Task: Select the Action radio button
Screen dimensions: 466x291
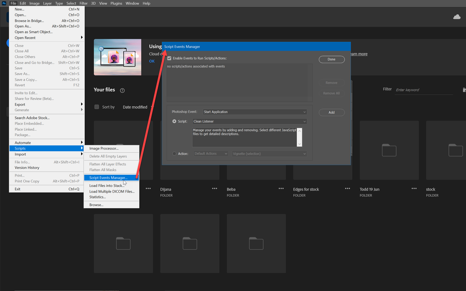Action: tap(174, 154)
